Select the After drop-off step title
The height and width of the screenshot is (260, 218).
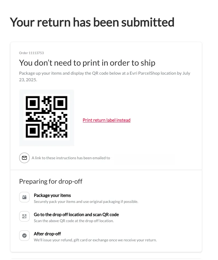[x=47, y=234]
